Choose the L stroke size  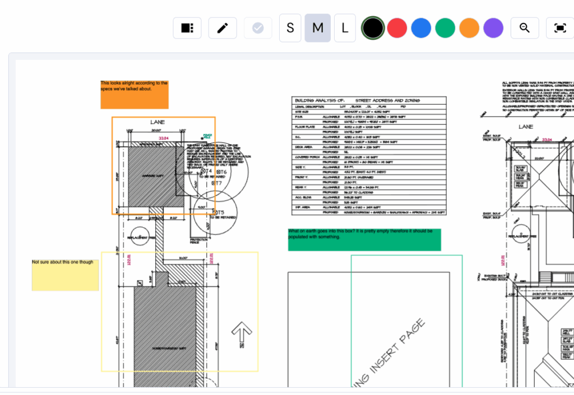(345, 28)
